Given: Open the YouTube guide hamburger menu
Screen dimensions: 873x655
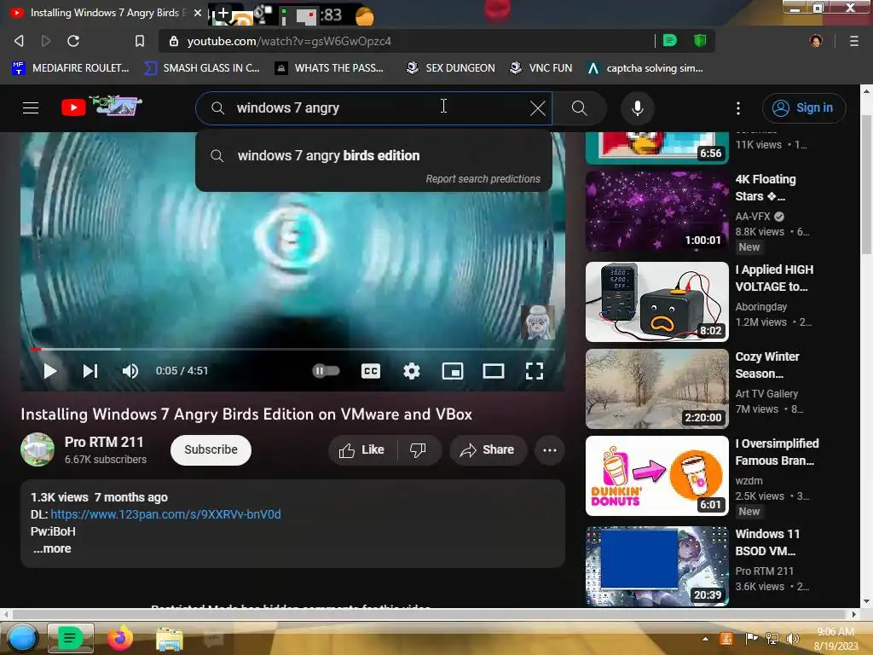Looking at the screenshot, I should (31, 108).
